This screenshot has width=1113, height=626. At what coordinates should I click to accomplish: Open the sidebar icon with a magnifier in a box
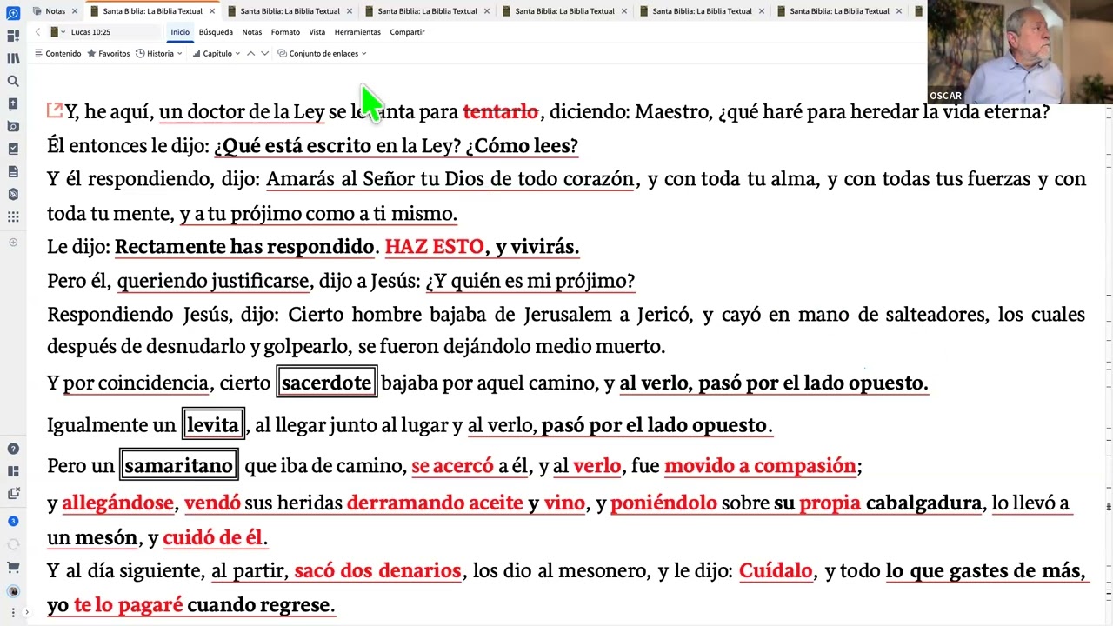tap(13, 126)
